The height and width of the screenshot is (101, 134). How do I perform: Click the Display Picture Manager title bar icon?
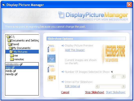tap(3, 5)
